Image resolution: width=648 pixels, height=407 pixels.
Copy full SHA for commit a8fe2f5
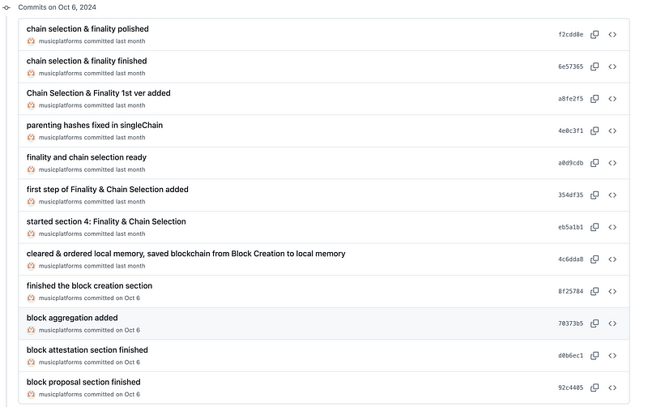coord(595,99)
